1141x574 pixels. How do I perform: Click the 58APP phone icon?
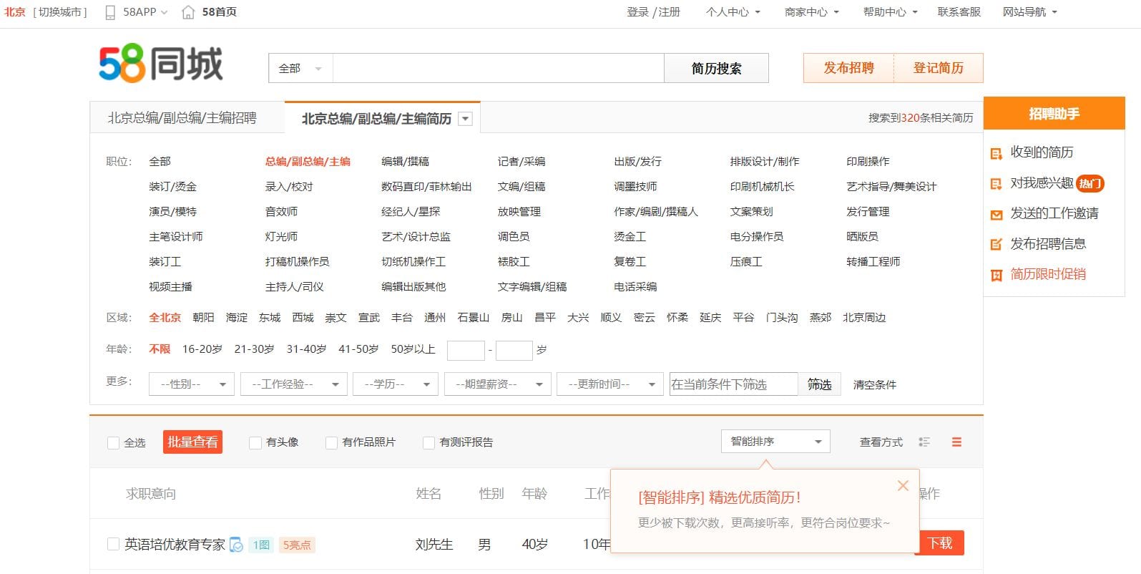click(110, 12)
